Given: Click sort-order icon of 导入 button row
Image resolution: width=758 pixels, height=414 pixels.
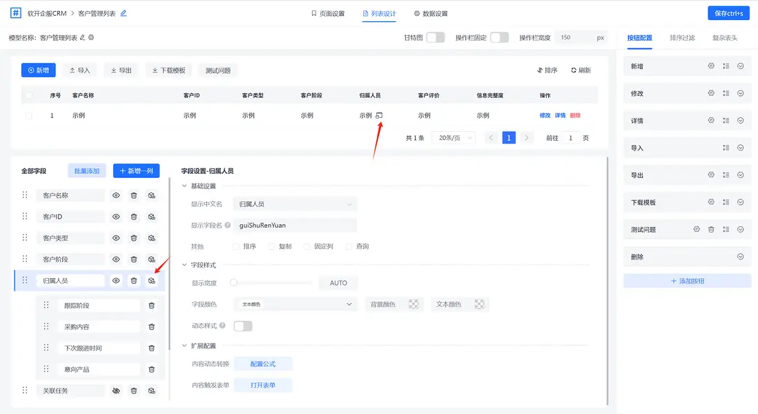Looking at the screenshot, I should click(726, 148).
